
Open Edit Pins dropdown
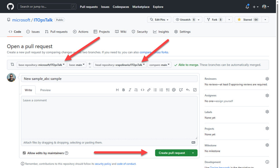click(159, 20)
